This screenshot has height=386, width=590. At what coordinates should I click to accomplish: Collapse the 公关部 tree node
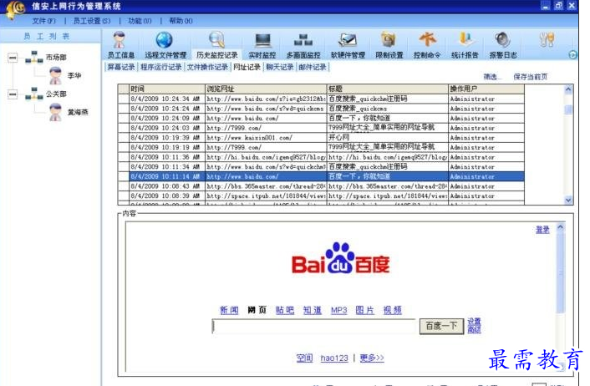click(13, 94)
